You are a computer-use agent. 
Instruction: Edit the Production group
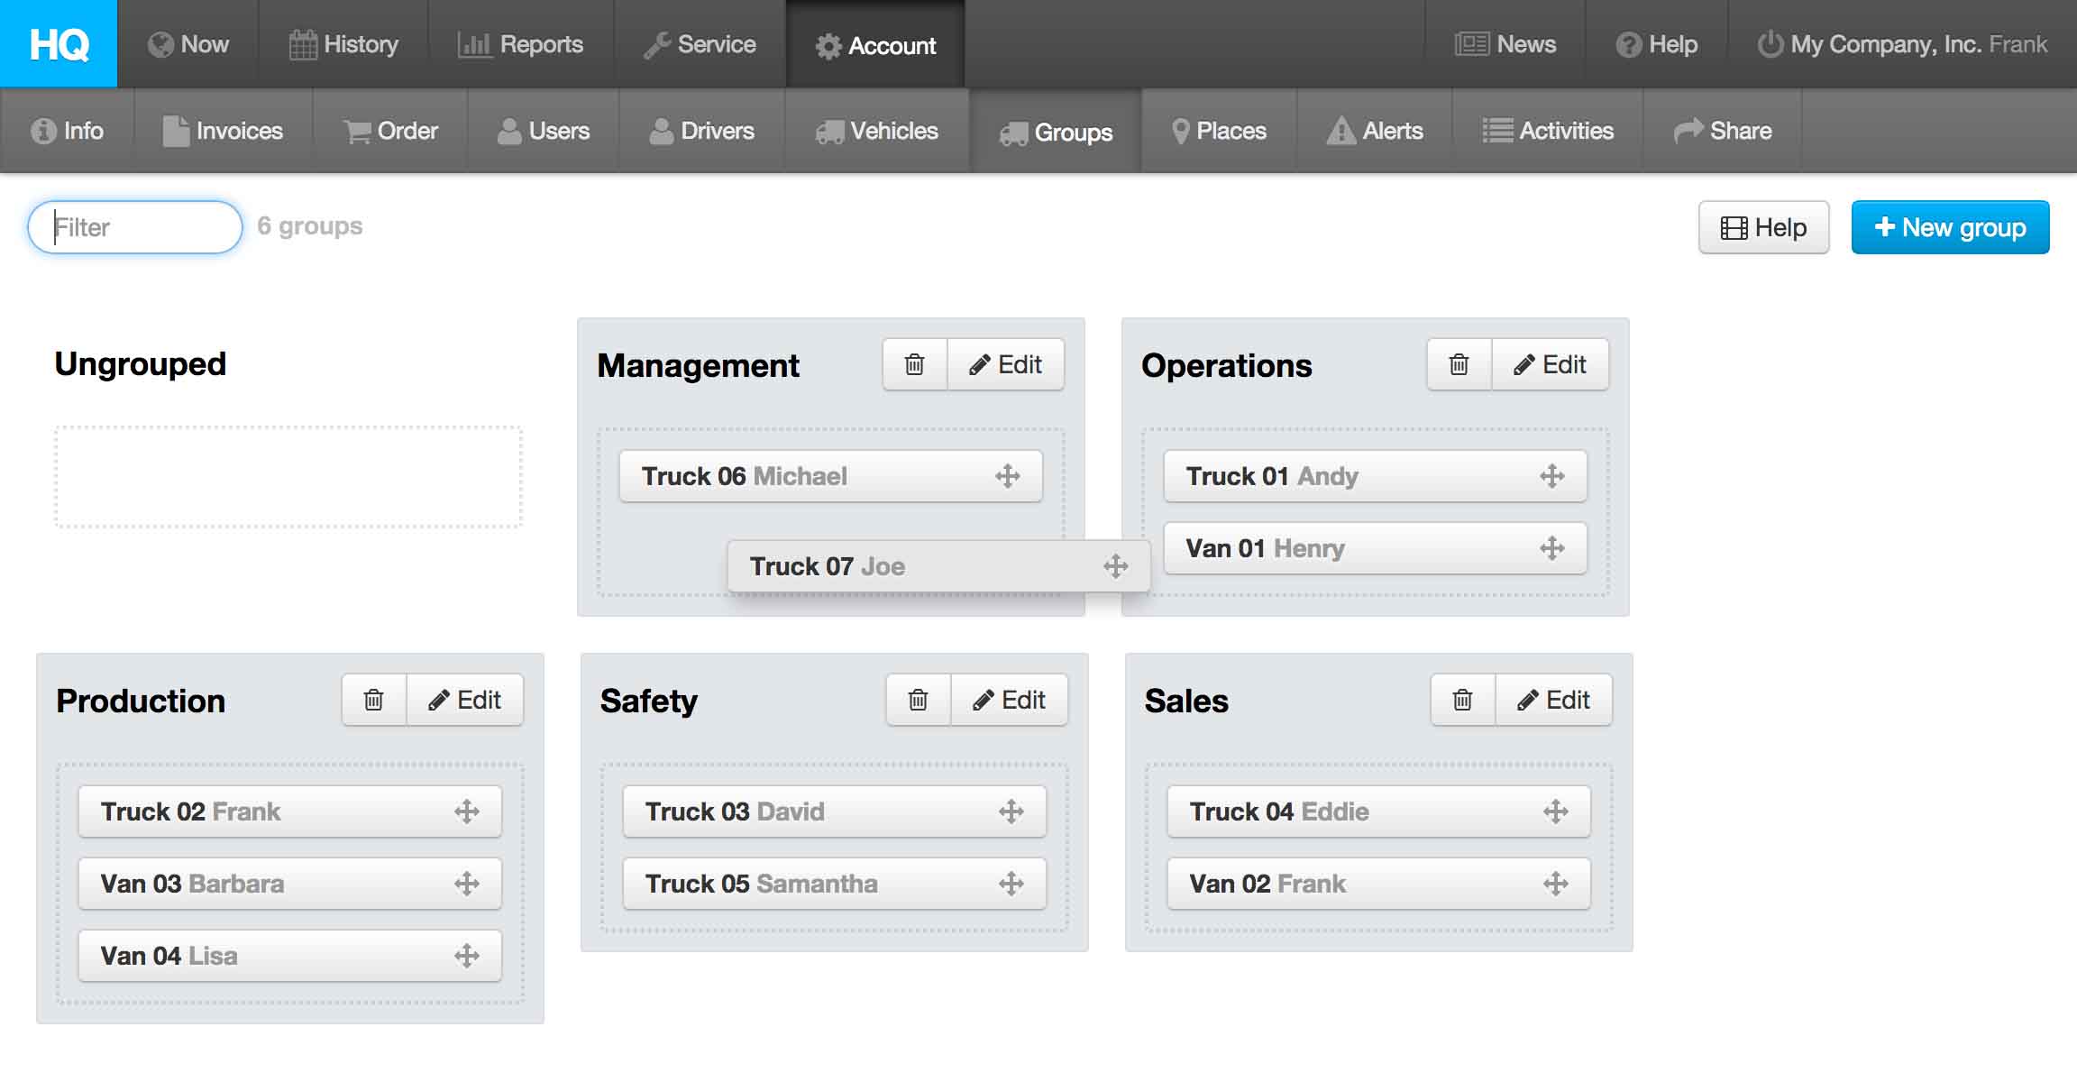[464, 700]
